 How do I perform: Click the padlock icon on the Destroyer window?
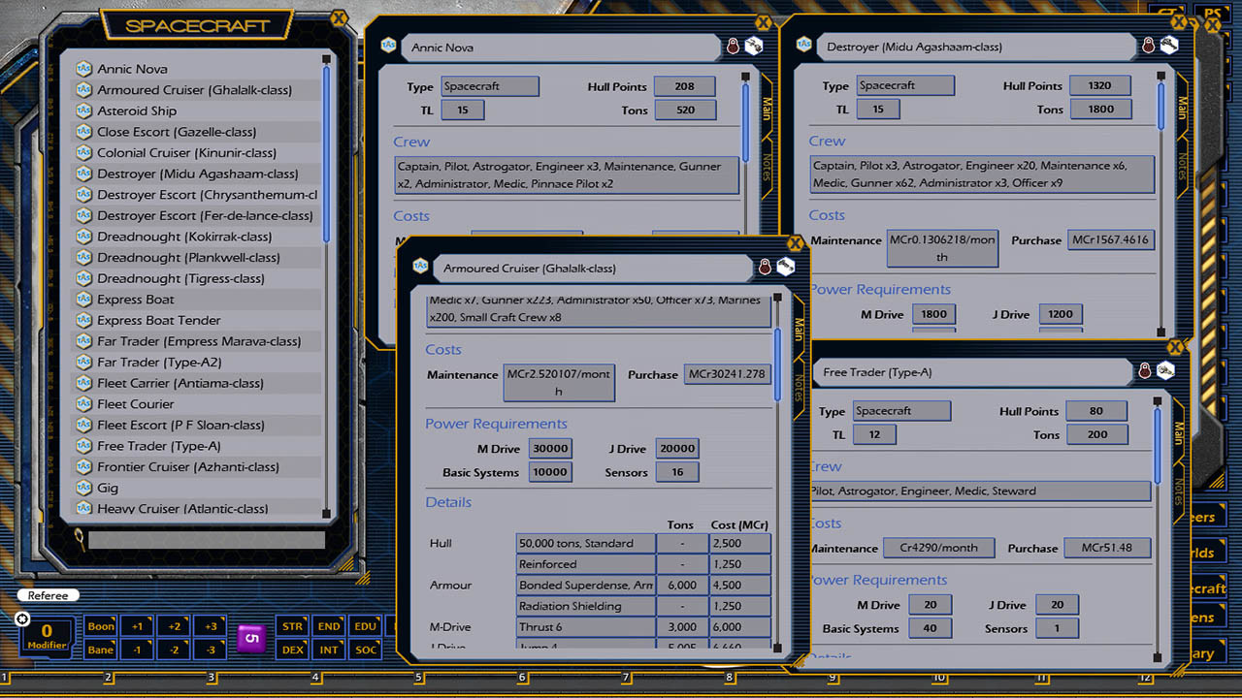(1148, 46)
